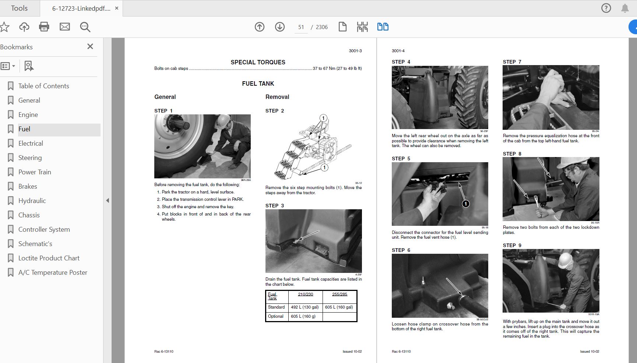Jump to the Power Train bookmark
The image size is (637, 363).
click(x=35, y=172)
